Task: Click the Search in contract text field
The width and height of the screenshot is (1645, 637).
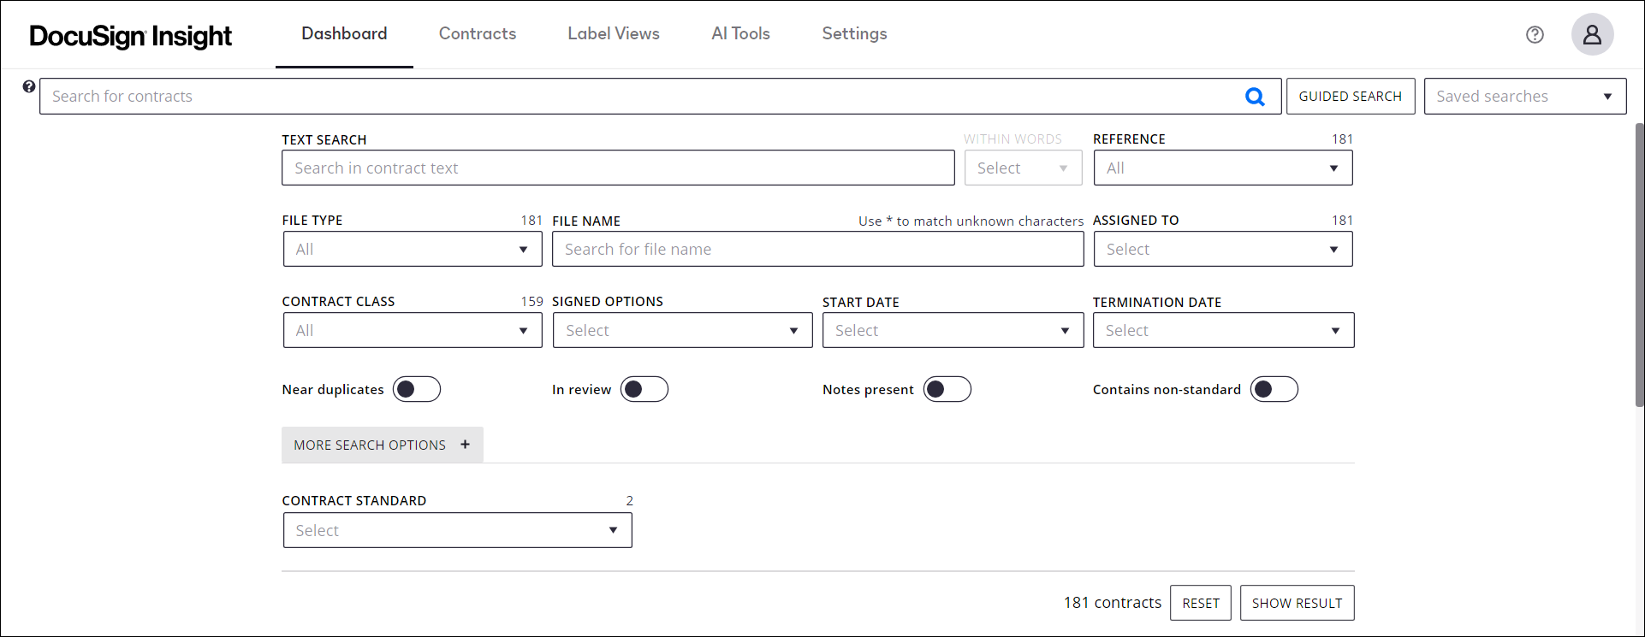Action: (618, 168)
